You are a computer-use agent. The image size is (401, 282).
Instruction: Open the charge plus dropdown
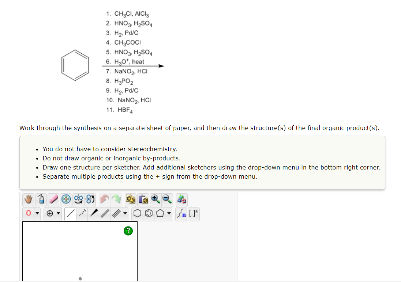click(58, 213)
